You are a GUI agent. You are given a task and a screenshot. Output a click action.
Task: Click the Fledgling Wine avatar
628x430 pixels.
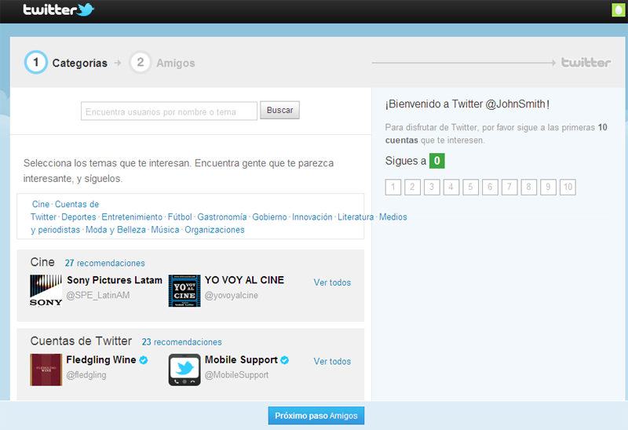[x=46, y=370]
